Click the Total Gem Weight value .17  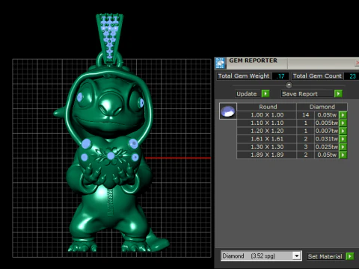tap(280, 76)
